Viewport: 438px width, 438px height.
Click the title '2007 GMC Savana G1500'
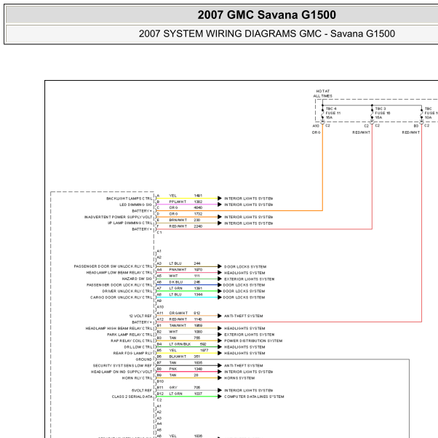point(267,15)
